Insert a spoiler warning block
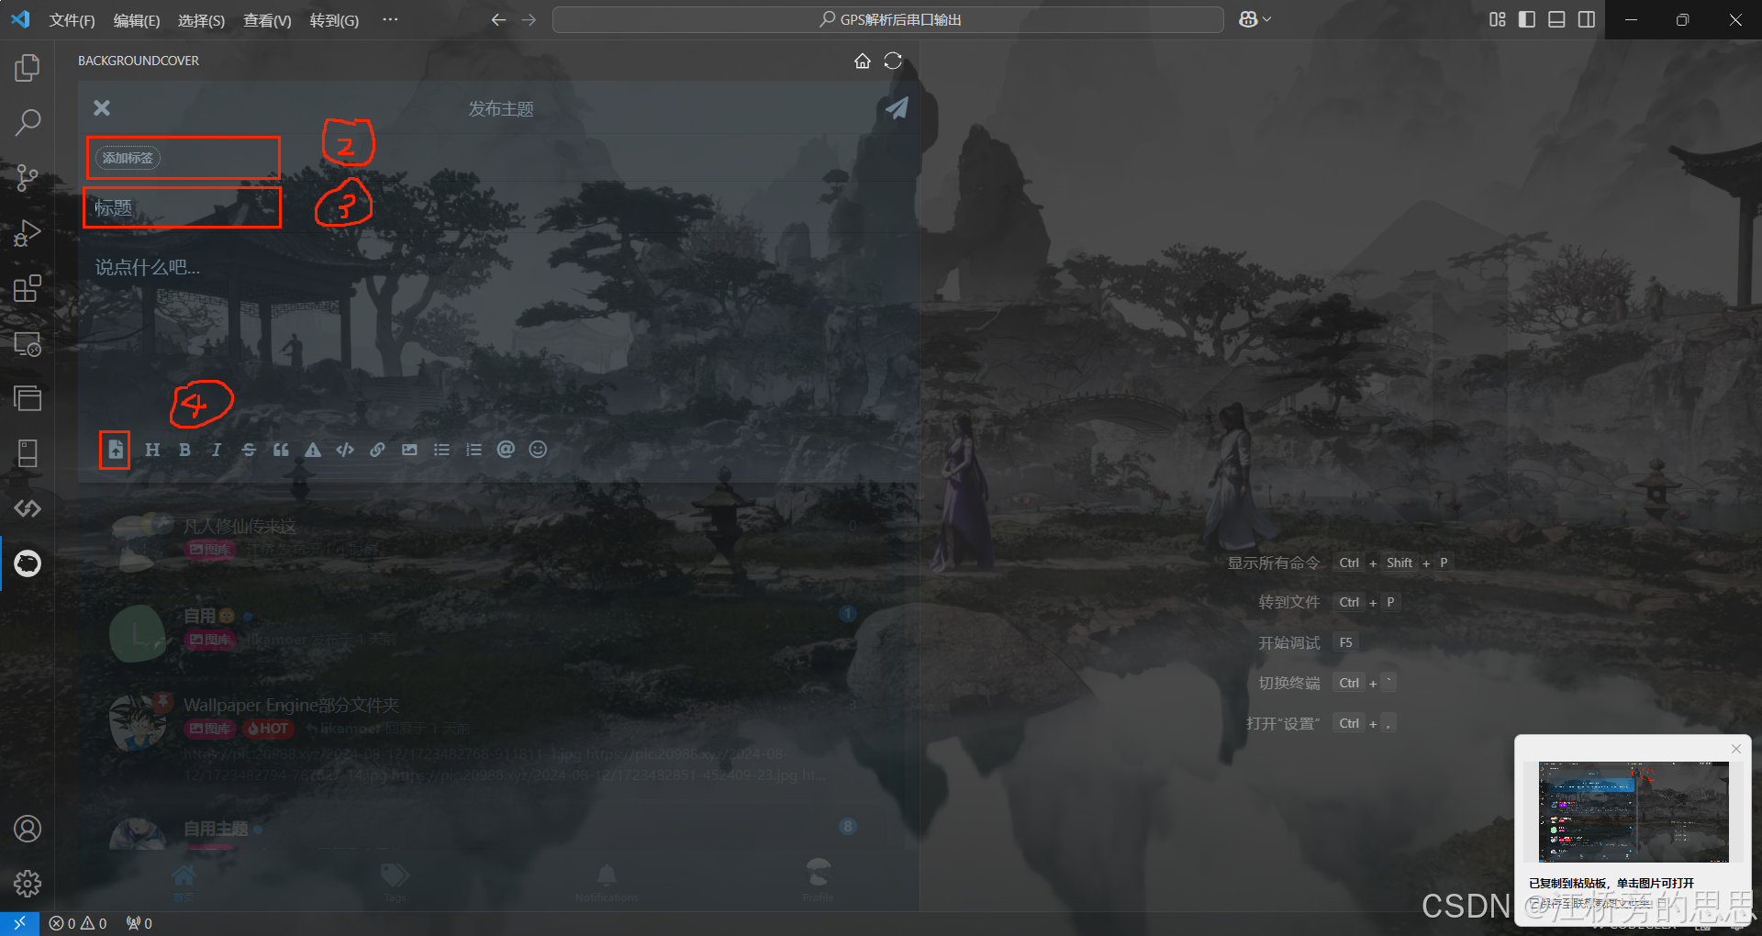The width and height of the screenshot is (1762, 936). (x=313, y=450)
